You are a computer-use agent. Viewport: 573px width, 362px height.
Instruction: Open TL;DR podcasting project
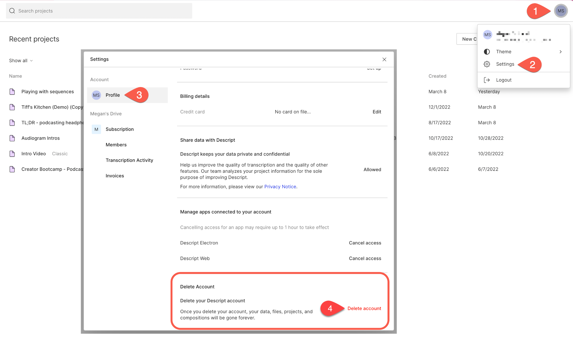pos(52,123)
